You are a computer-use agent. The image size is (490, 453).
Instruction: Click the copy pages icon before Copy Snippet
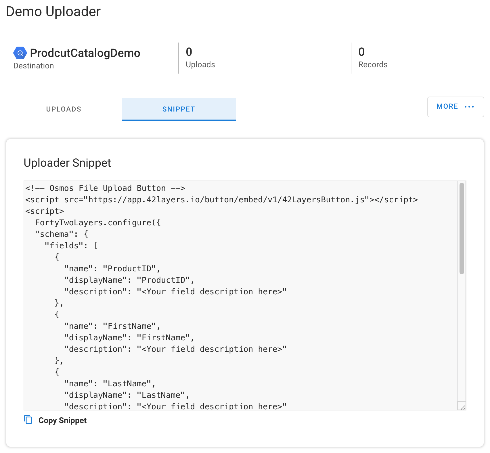(28, 420)
